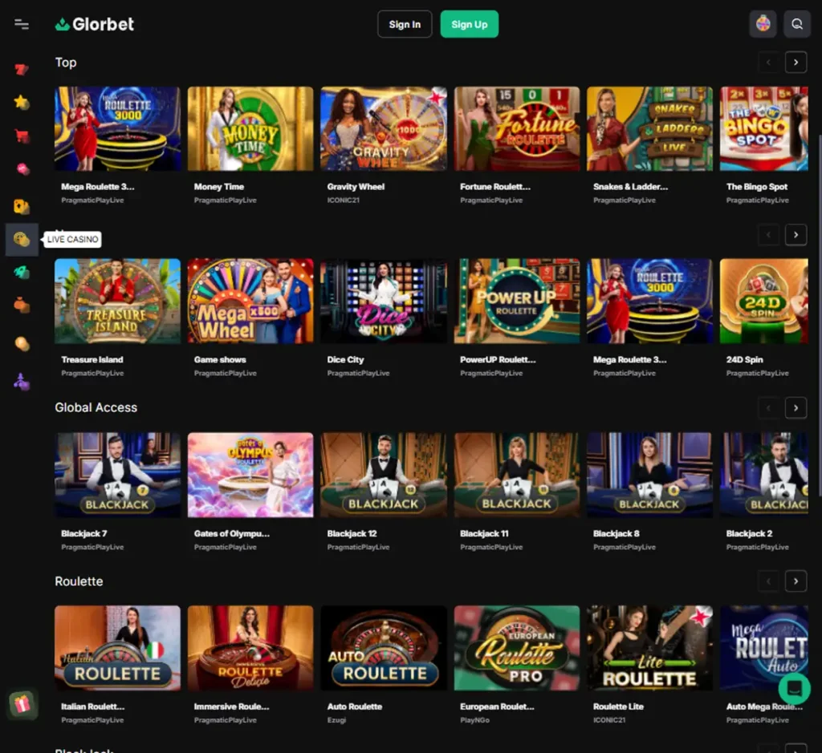822x753 pixels.
Task: Click the page vertical scrollbar
Action: (819, 314)
